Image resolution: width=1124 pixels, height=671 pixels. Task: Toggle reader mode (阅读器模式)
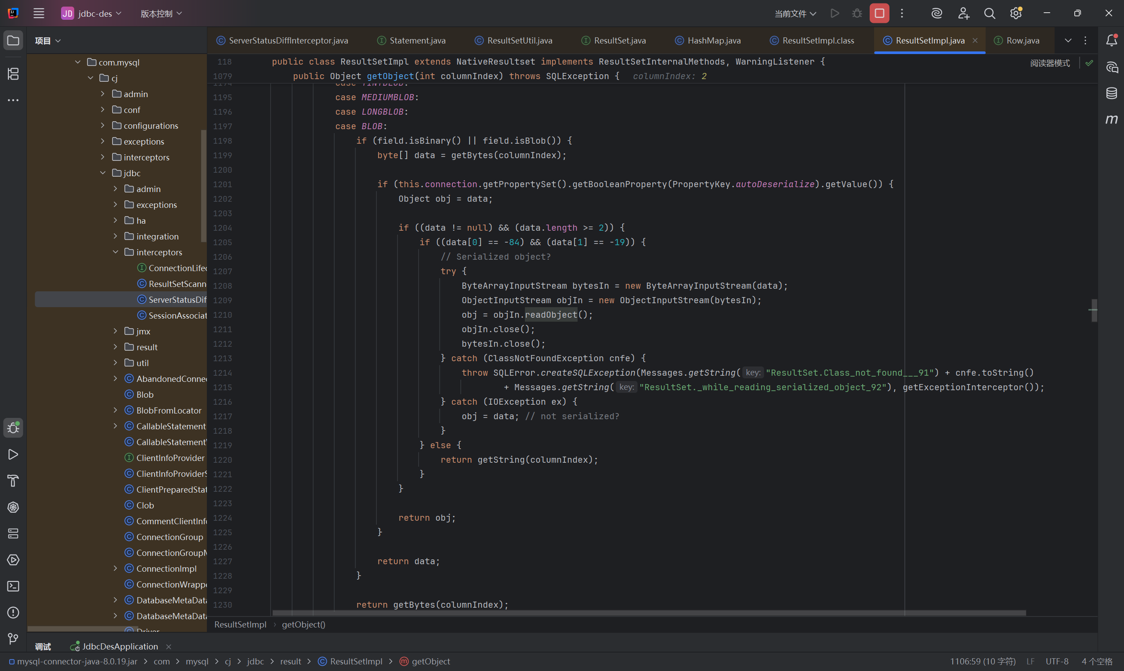tap(1049, 63)
